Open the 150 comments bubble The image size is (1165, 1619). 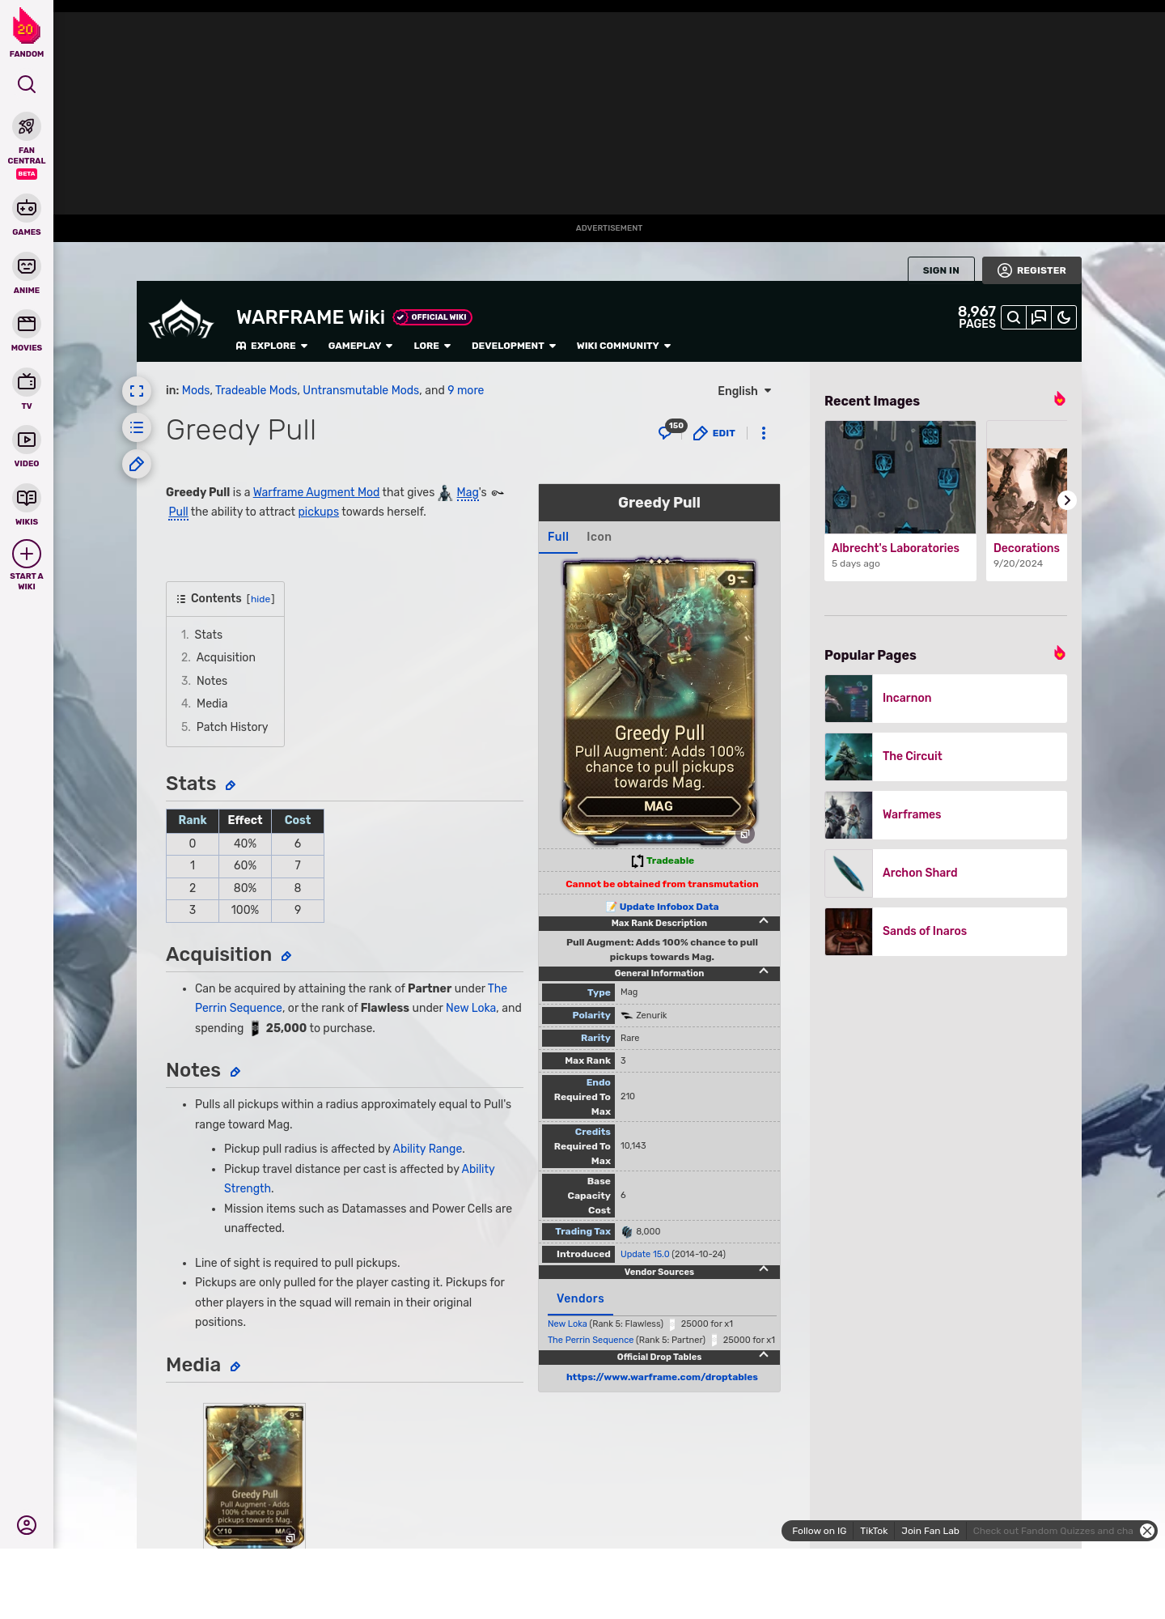[671, 430]
